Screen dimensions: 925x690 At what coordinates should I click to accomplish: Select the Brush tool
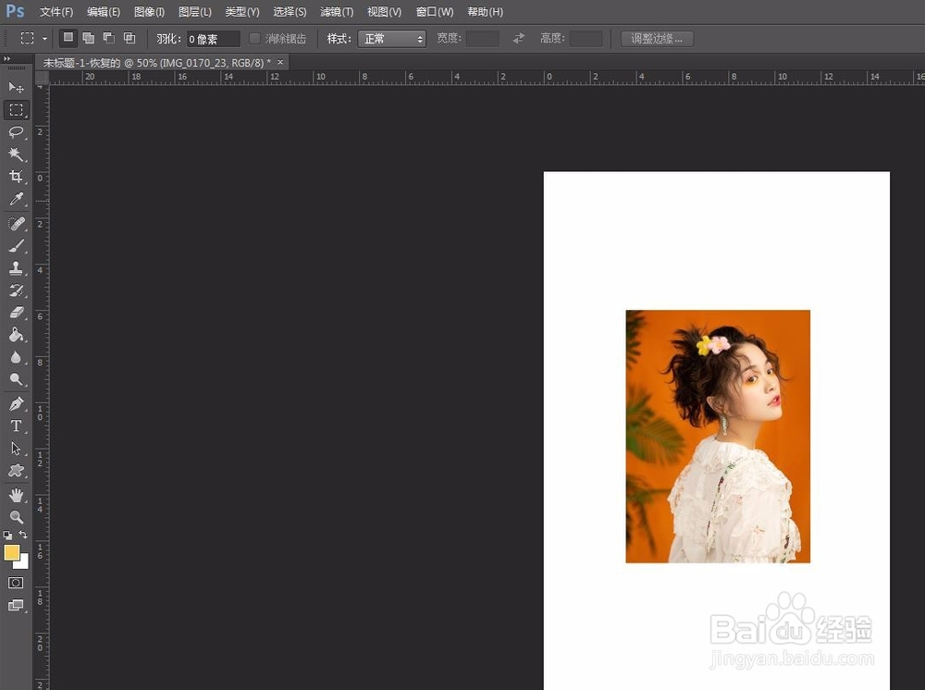16,246
